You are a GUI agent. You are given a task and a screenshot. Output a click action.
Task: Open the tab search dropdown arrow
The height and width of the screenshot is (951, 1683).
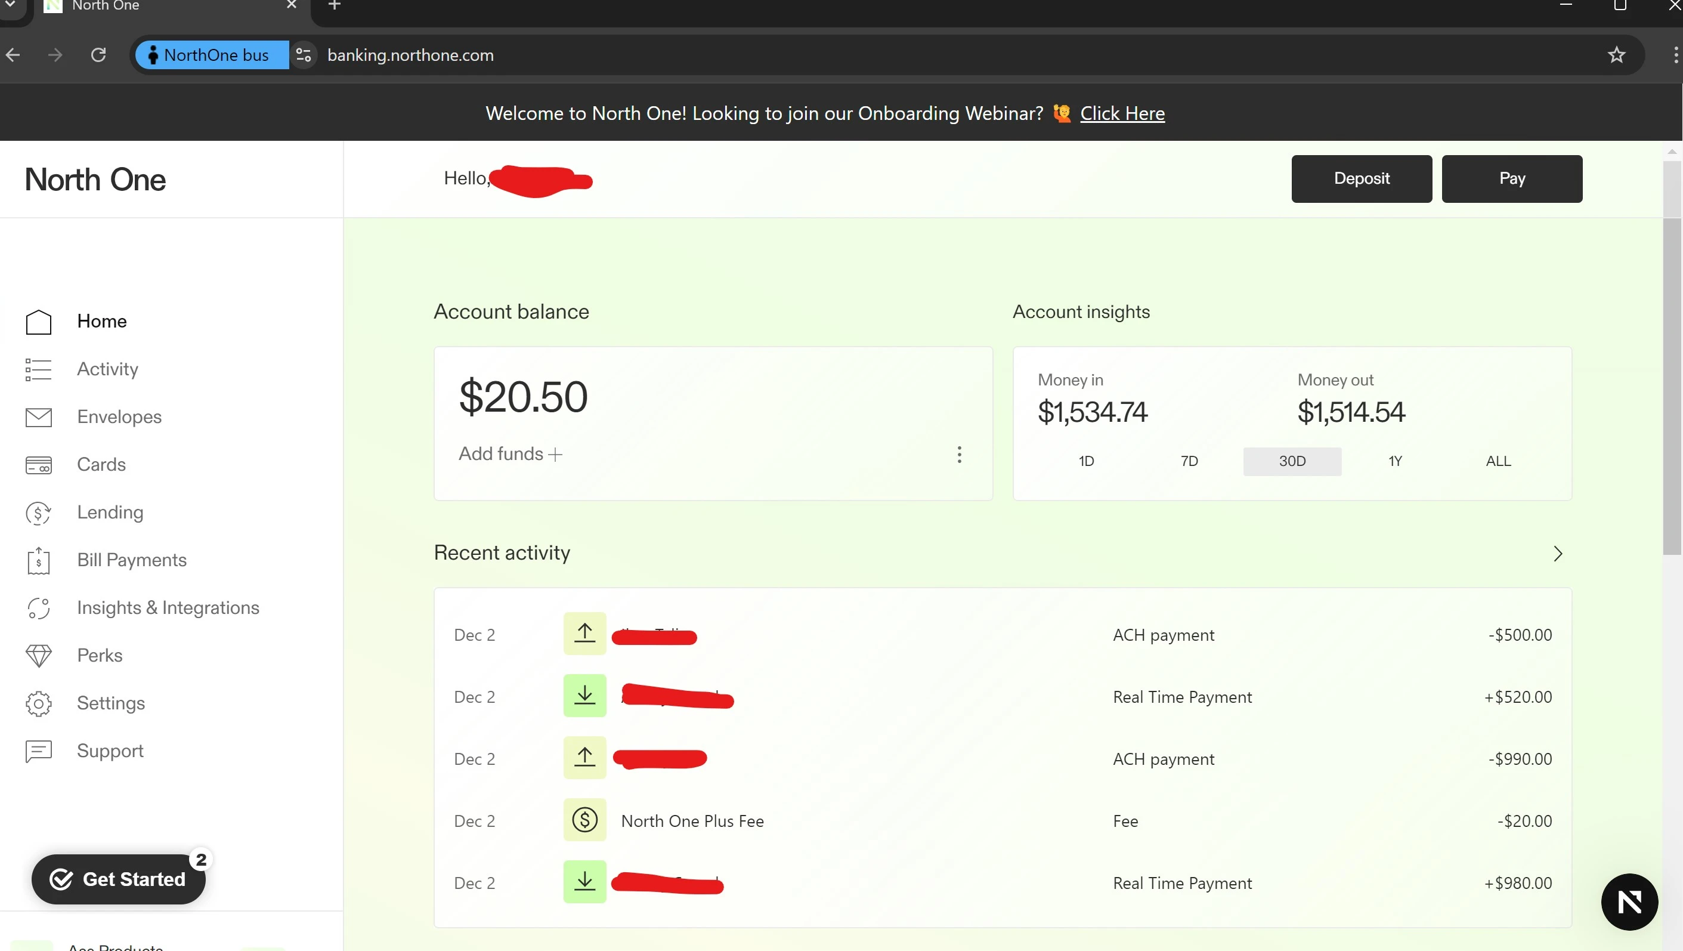pos(11,5)
